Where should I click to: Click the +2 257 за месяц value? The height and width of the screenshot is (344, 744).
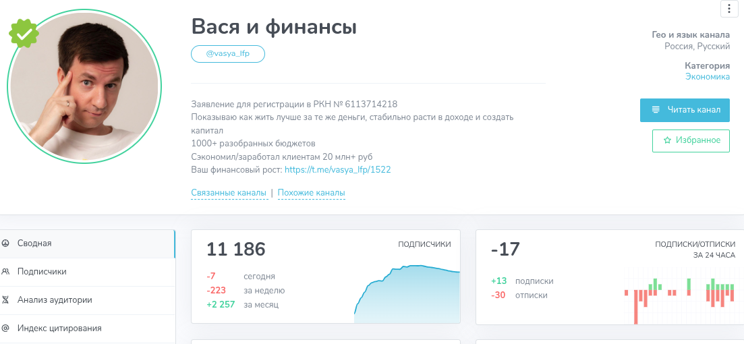[221, 305]
